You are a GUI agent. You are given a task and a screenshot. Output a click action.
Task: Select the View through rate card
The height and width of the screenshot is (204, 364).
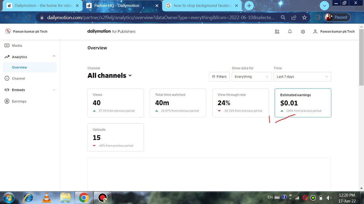tap(240, 103)
